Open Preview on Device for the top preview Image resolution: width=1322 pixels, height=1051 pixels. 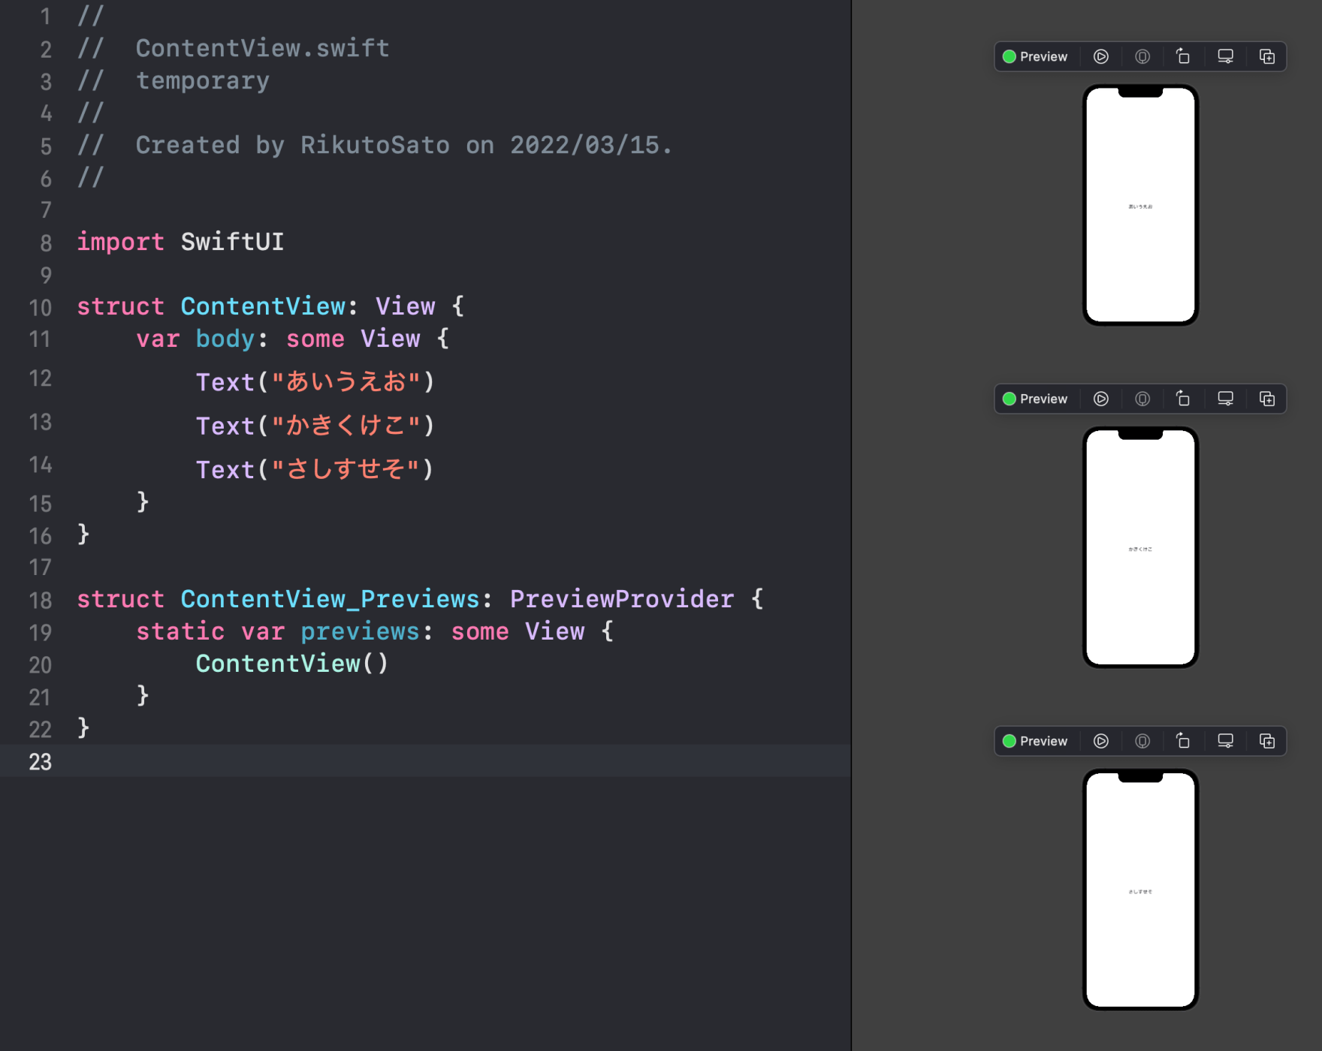pos(1225,56)
